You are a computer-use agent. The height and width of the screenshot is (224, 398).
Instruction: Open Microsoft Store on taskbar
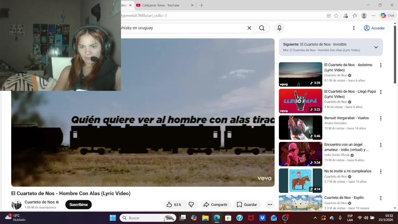(x=228, y=218)
